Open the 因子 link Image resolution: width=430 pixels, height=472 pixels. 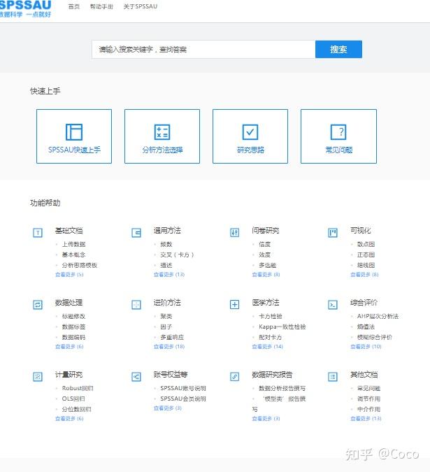(x=166, y=327)
